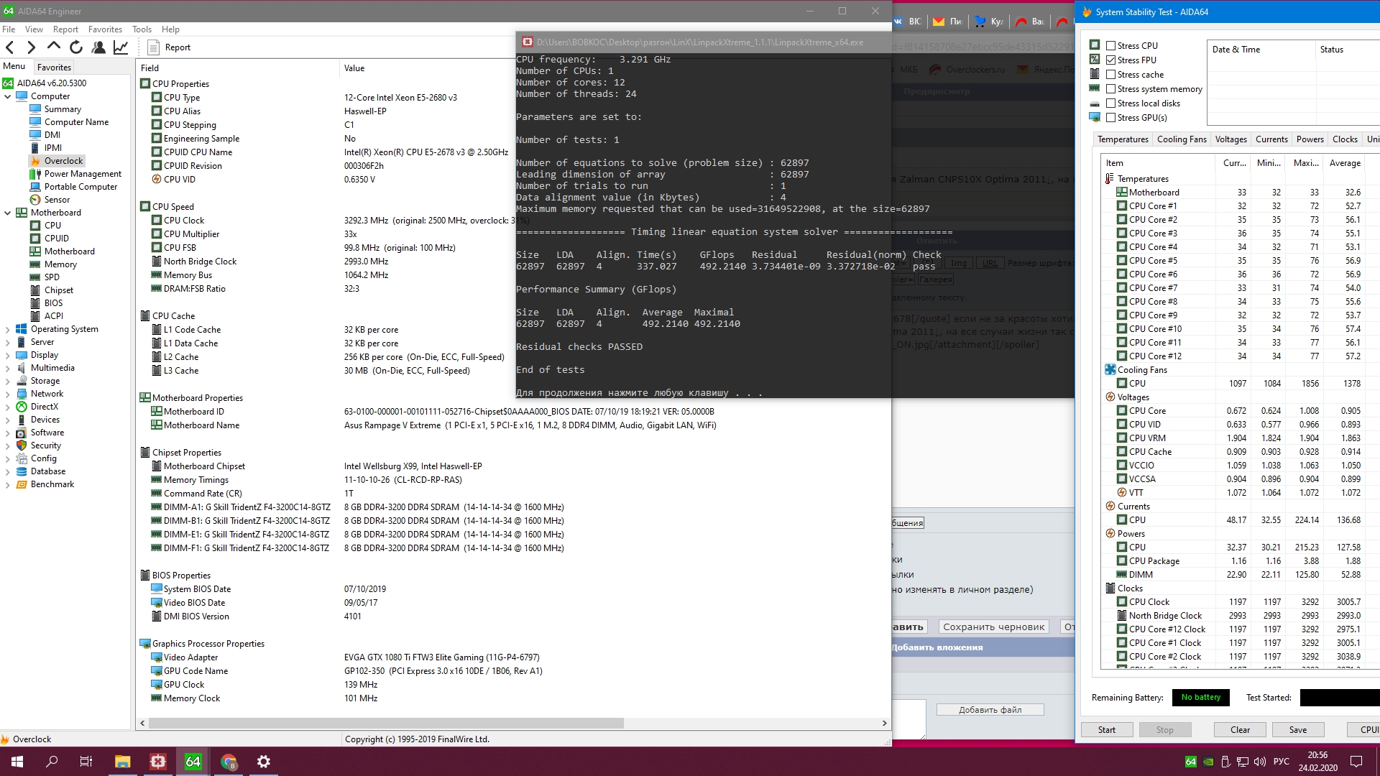Screen dimensions: 1380x776
Task: Collapse the Computer tree node
Action: point(8,96)
